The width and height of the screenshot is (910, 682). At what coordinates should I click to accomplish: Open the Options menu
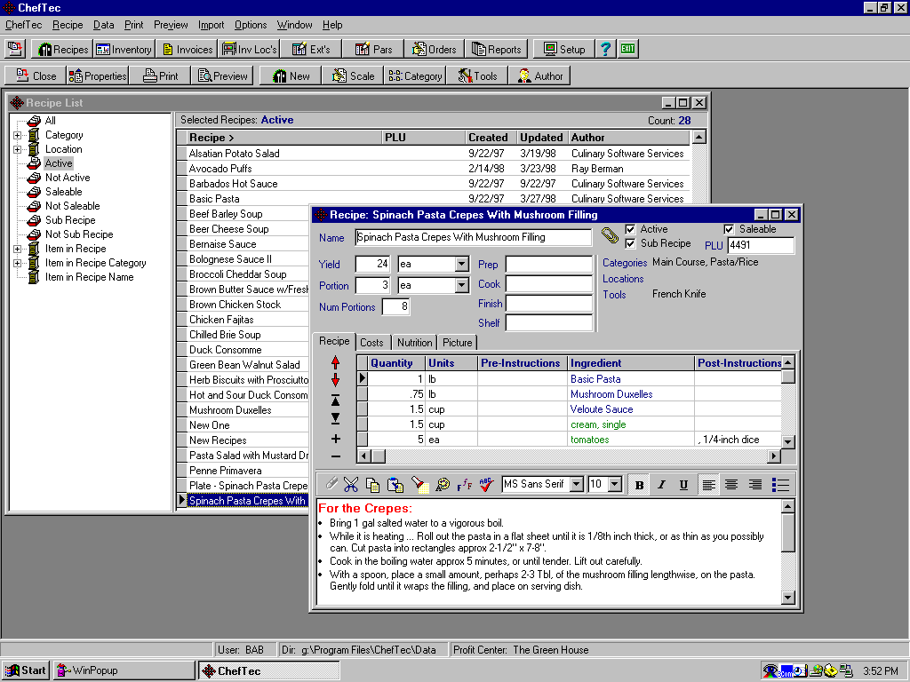tap(251, 25)
